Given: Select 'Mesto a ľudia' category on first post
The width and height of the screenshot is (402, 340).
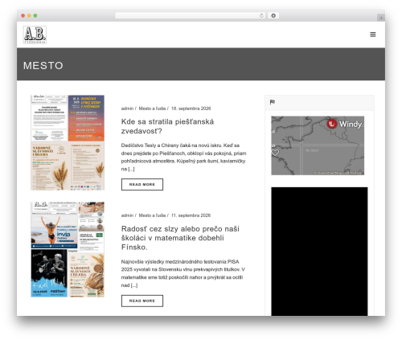Looking at the screenshot, I should pos(152,109).
